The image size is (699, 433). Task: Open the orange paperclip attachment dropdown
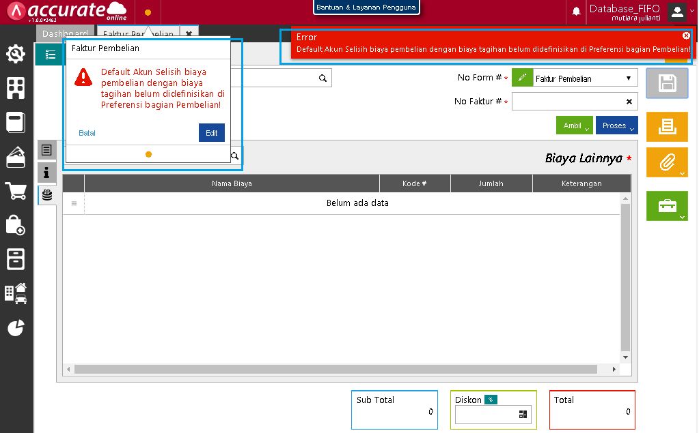coord(667,163)
